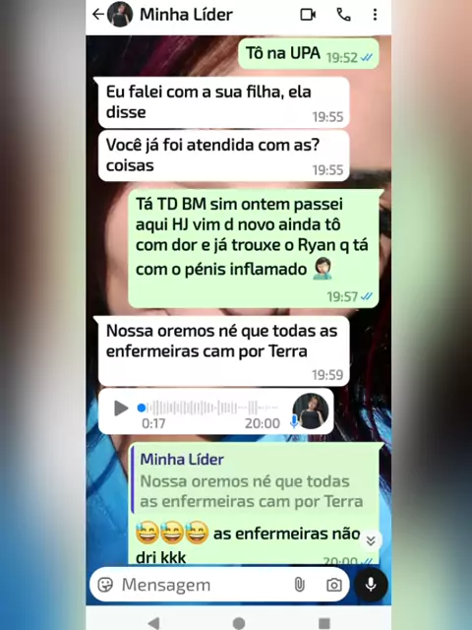Open the emoji picker in message bar
The image size is (472, 630).
[105, 585]
